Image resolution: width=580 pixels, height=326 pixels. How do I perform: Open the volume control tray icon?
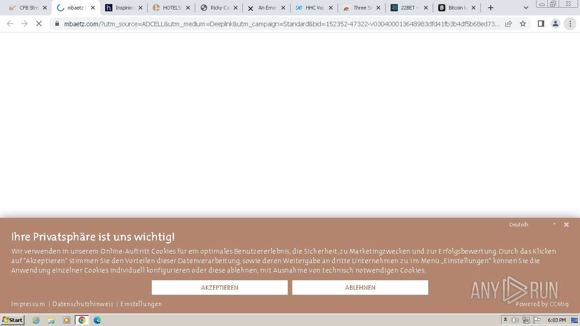coord(515,320)
